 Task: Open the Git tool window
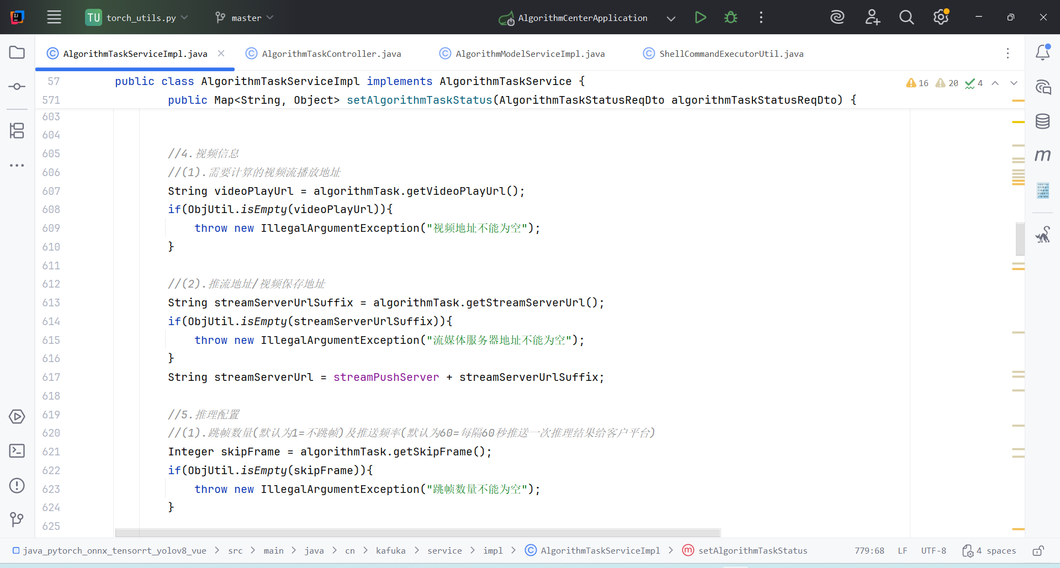click(17, 519)
